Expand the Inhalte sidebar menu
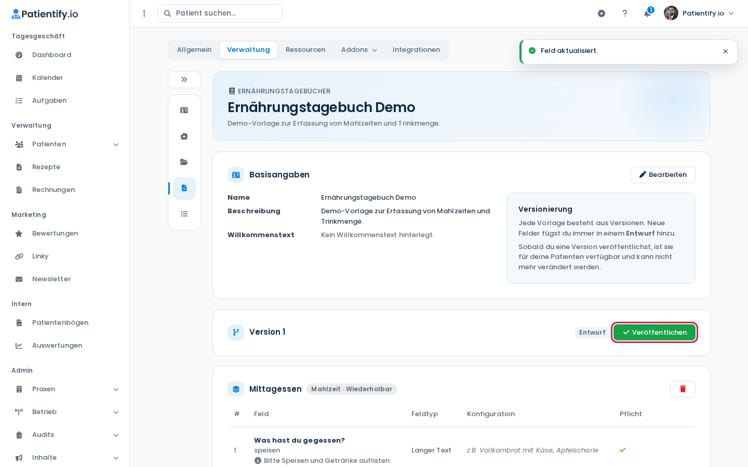 pos(64,458)
